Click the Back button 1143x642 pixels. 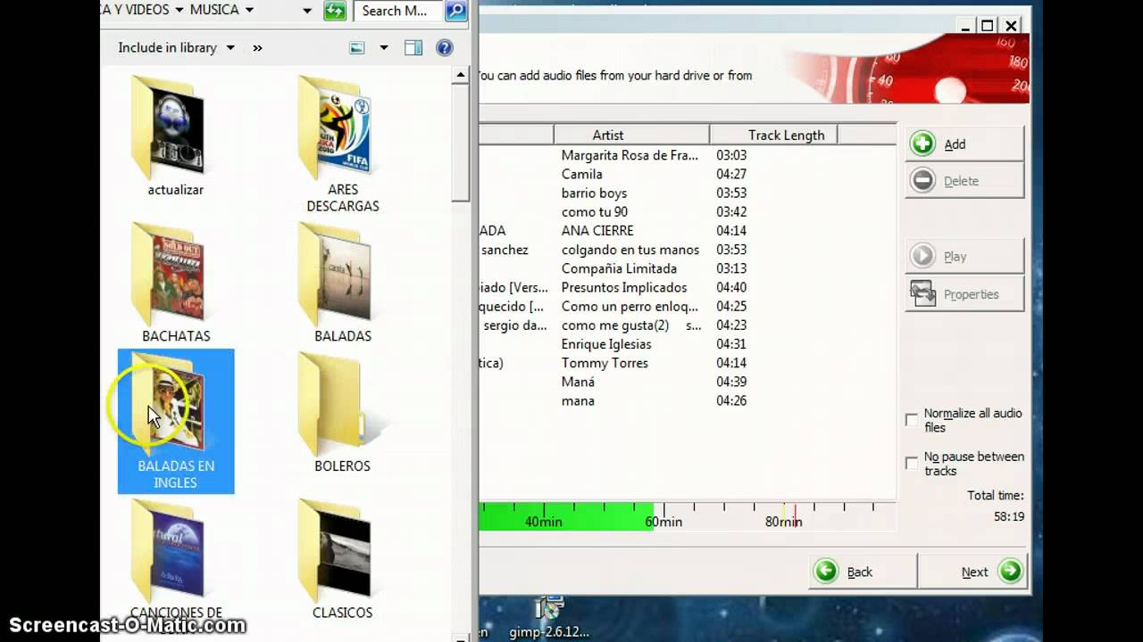click(862, 572)
